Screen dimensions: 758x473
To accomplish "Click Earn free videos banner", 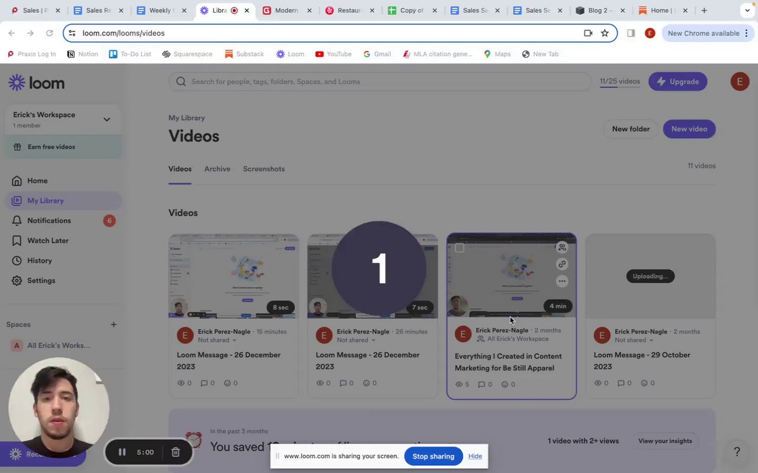I will [63, 147].
